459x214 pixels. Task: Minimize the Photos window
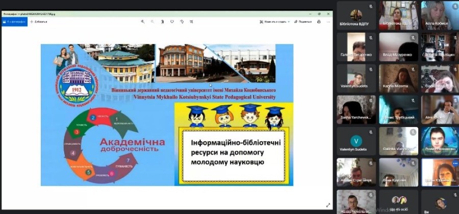[310, 14]
